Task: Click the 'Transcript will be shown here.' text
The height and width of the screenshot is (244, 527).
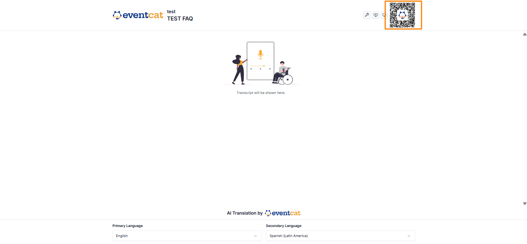Action: [x=261, y=93]
